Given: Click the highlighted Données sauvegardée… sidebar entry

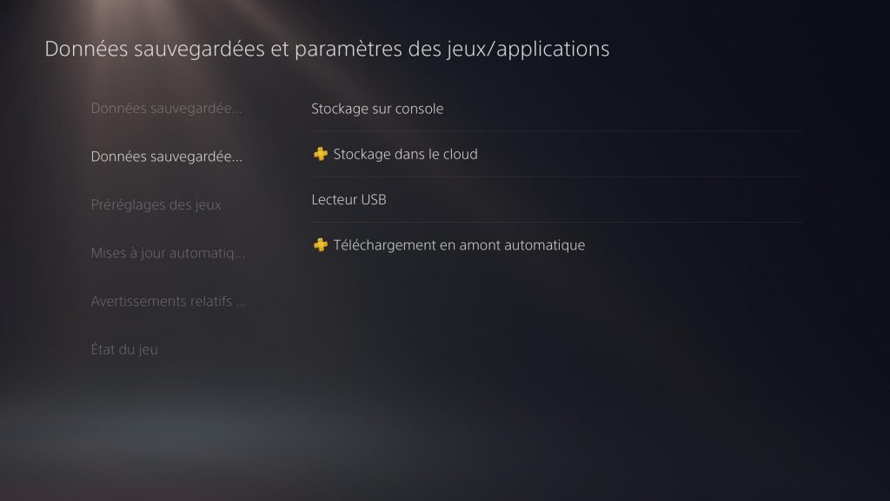Looking at the screenshot, I should [166, 157].
